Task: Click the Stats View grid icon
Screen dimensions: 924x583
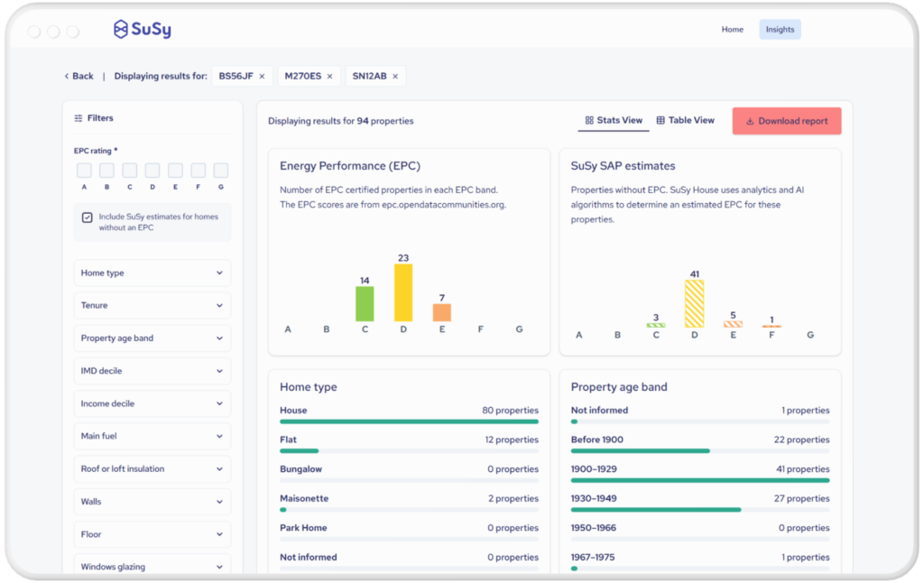Action: (589, 120)
